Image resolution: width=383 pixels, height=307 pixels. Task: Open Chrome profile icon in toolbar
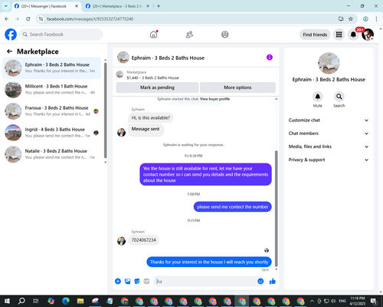click(365, 18)
